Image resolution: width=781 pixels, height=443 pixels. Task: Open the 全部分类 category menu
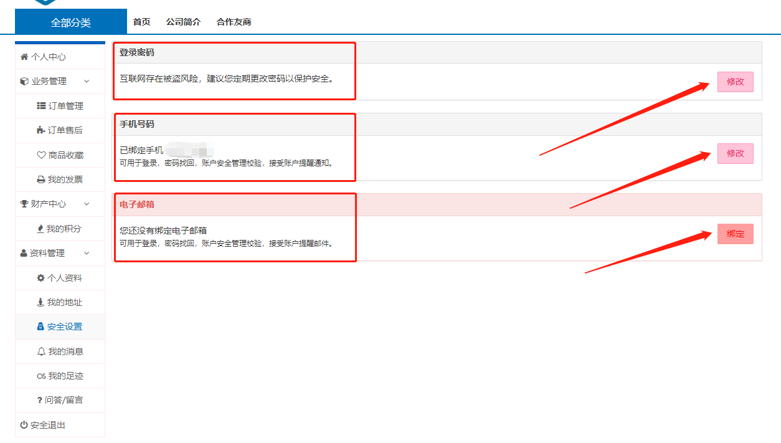click(71, 22)
